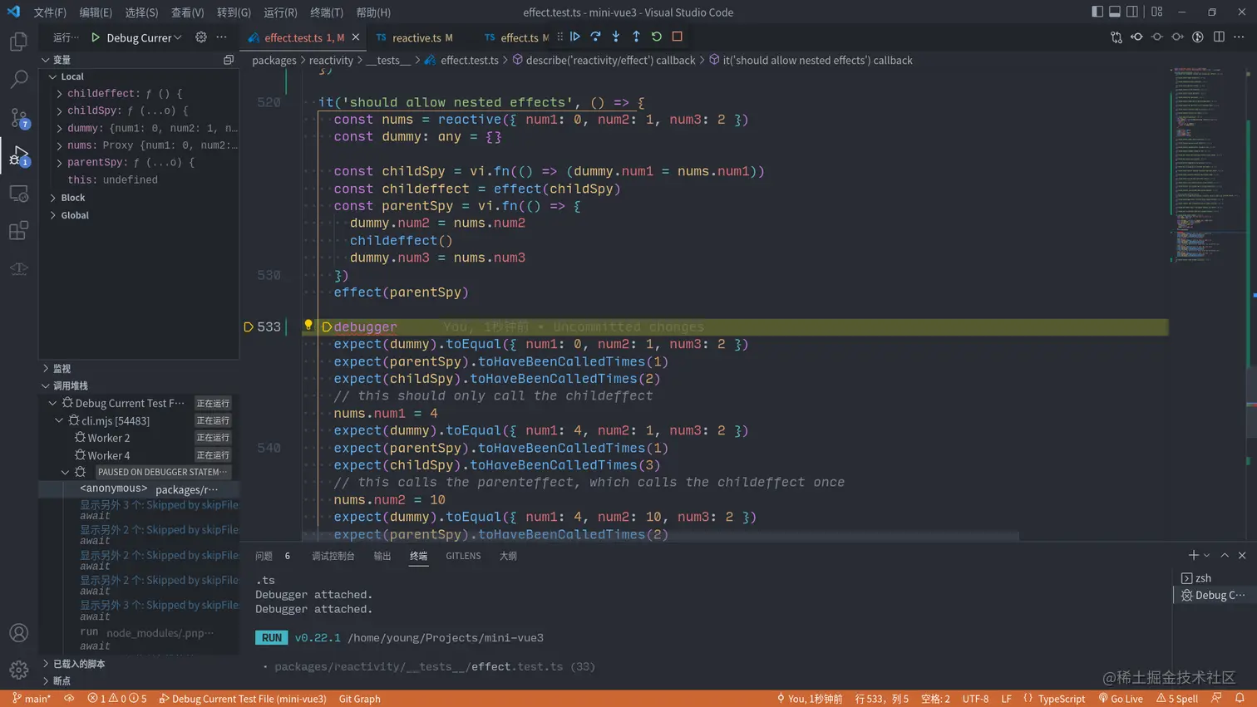Open the Terminal (终端) menu

[x=327, y=12]
